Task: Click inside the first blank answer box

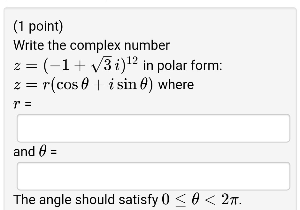Action: 153,128
